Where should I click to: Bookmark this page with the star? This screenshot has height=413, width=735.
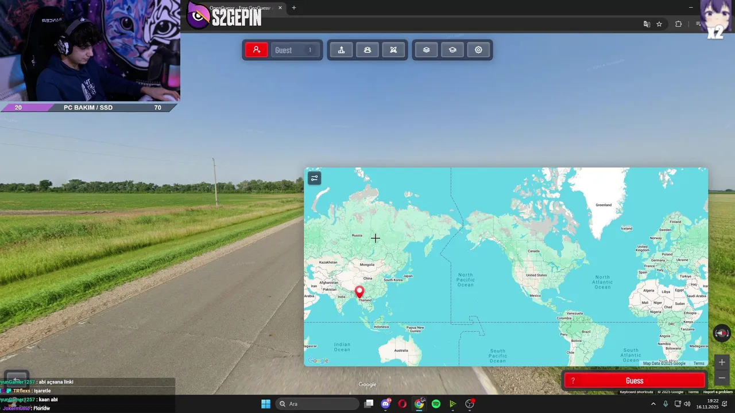[x=659, y=24]
